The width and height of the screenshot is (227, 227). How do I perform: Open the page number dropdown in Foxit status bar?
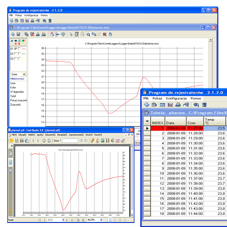[x=63, y=220]
